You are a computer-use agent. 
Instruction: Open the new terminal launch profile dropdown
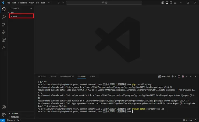pyautogui.click(x=175, y=76)
